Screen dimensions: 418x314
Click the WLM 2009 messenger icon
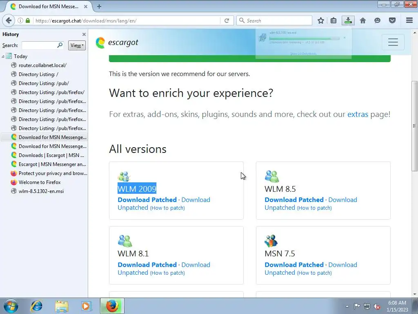coord(124,177)
